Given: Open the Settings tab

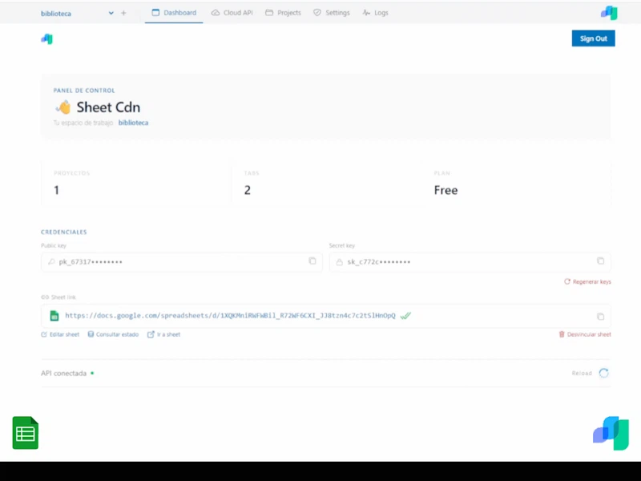Looking at the screenshot, I should point(332,13).
